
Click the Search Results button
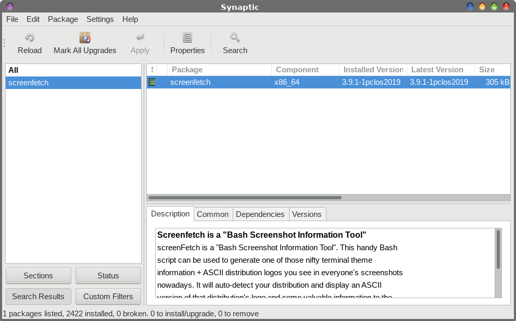(x=38, y=297)
